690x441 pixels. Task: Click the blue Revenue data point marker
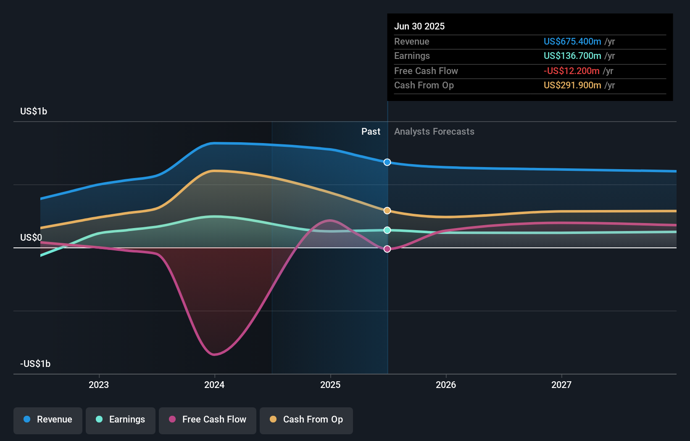coord(387,162)
